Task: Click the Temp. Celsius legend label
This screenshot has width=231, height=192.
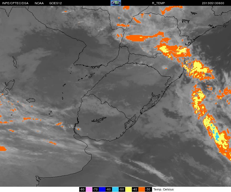Action: [163, 189]
